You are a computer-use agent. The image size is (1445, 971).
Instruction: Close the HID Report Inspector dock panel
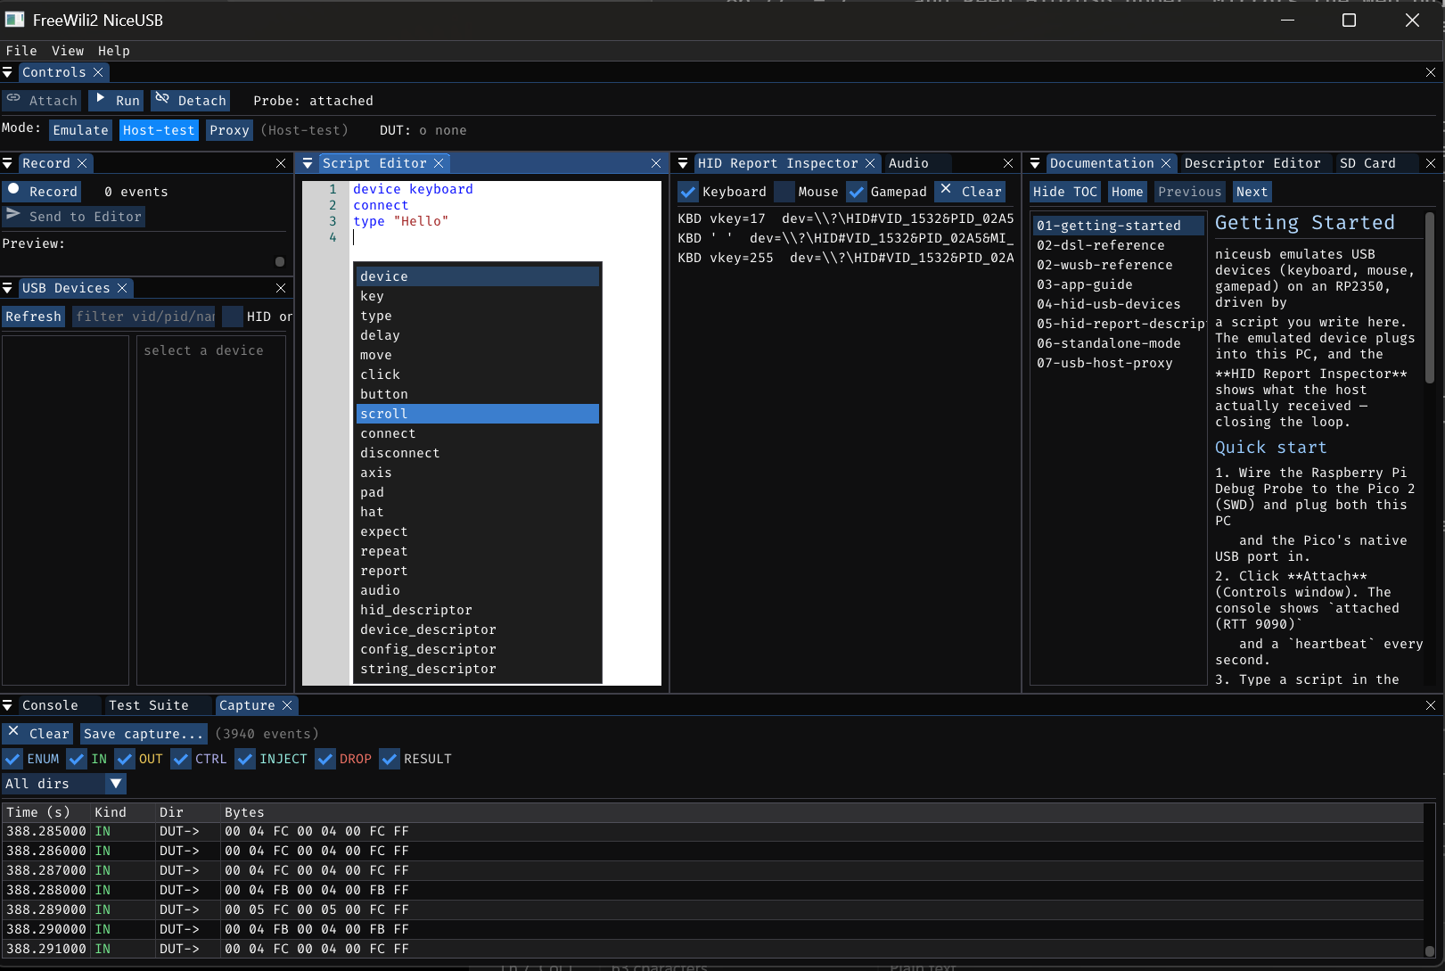tap(1008, 163)
